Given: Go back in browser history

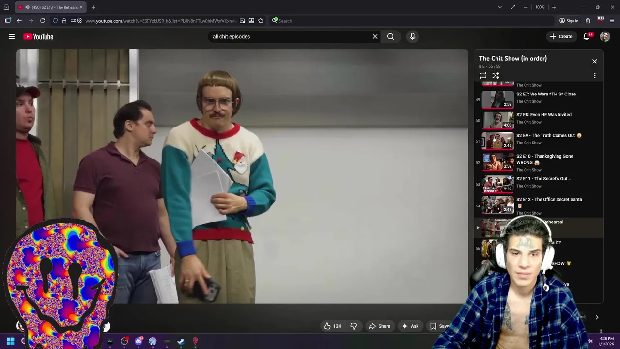Looking at the screenshot, I should (x=19, y=21).
